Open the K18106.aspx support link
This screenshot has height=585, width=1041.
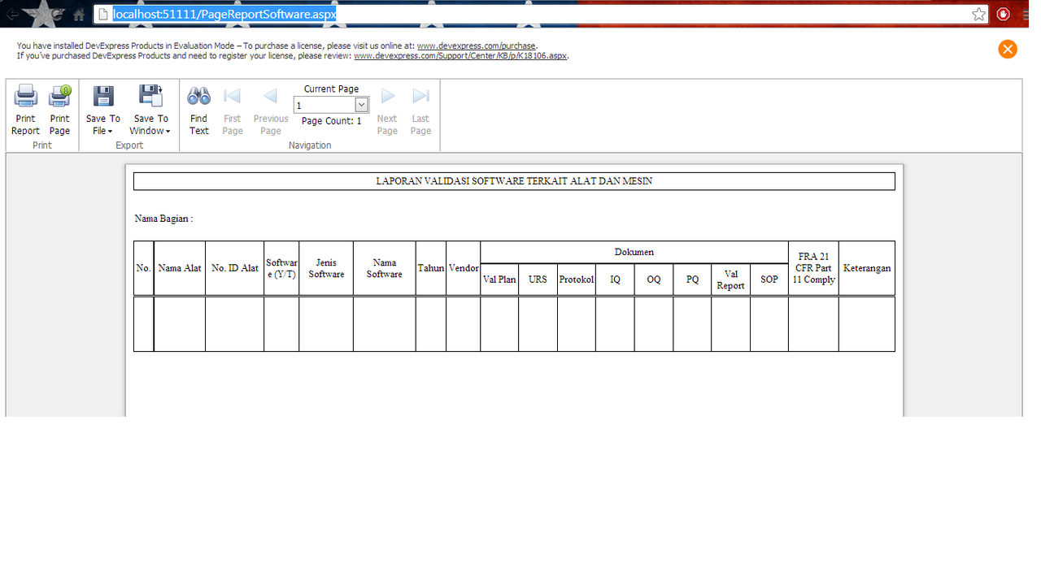460,56
